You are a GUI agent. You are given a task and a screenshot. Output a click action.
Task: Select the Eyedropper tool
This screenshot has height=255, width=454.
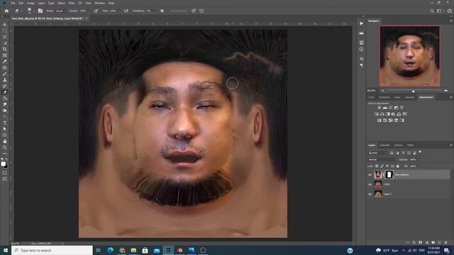pyautogui.click(x=5, y=62)
